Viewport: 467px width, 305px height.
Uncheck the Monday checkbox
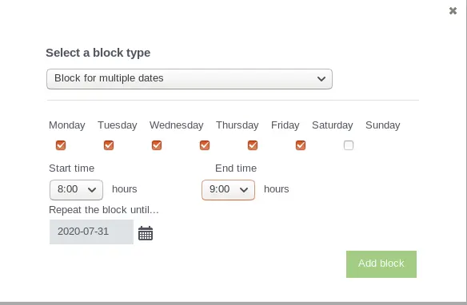(61, 145)
